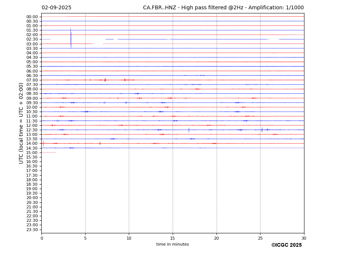Screen dimensions: 345x259
Task: Click the x-axis tick label 5
Action: pyautogui.click(x=85, y=238)
